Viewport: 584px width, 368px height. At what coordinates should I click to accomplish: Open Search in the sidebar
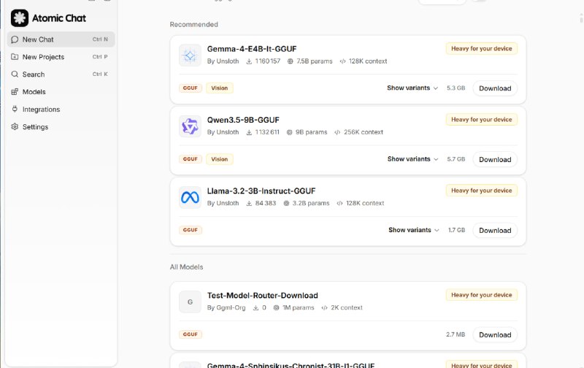tap(61, 74)
